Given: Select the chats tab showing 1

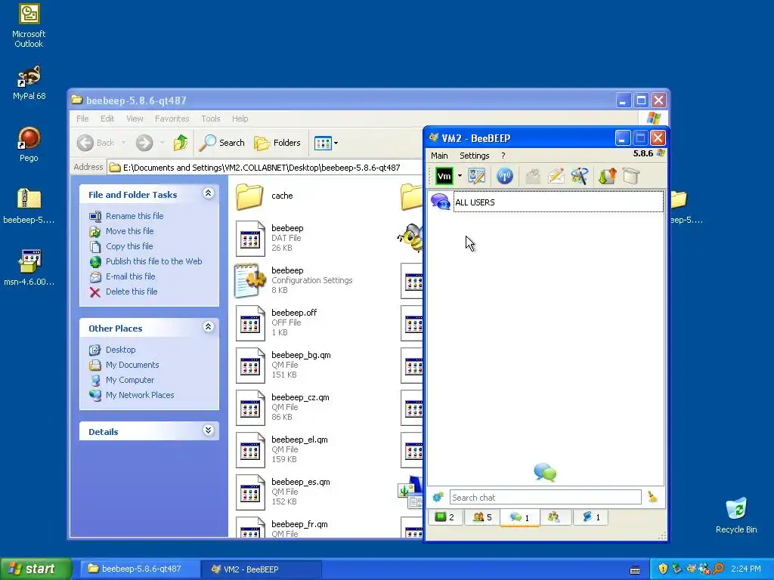Looking at the screenshot, I should [519, 517].
